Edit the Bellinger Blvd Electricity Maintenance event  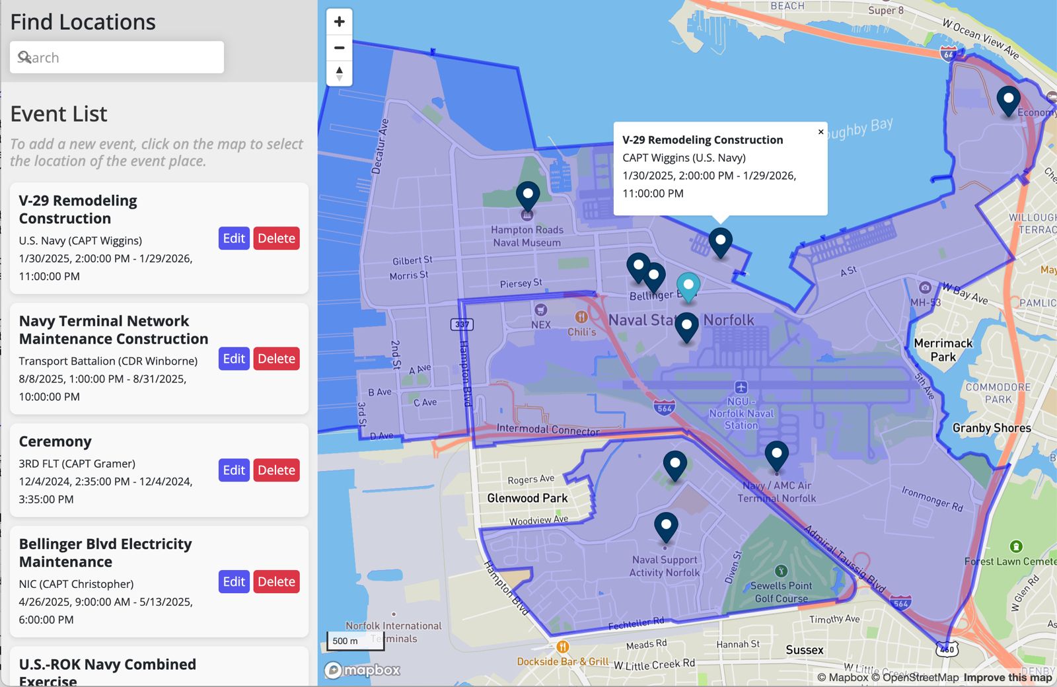pyautogui.click(x=234, y=582)
